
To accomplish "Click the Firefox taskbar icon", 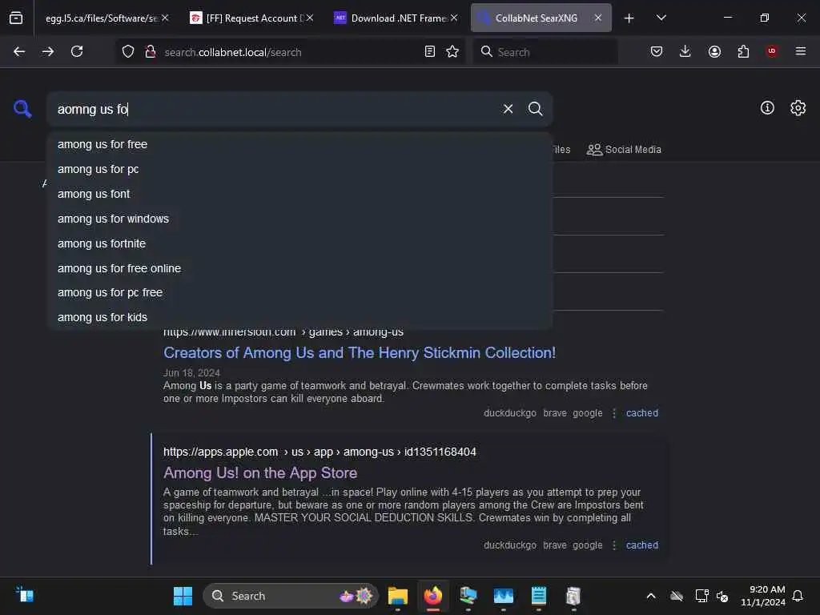I will [433, 596].
